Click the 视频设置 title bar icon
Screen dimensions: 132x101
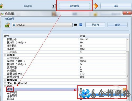(2, 14)
